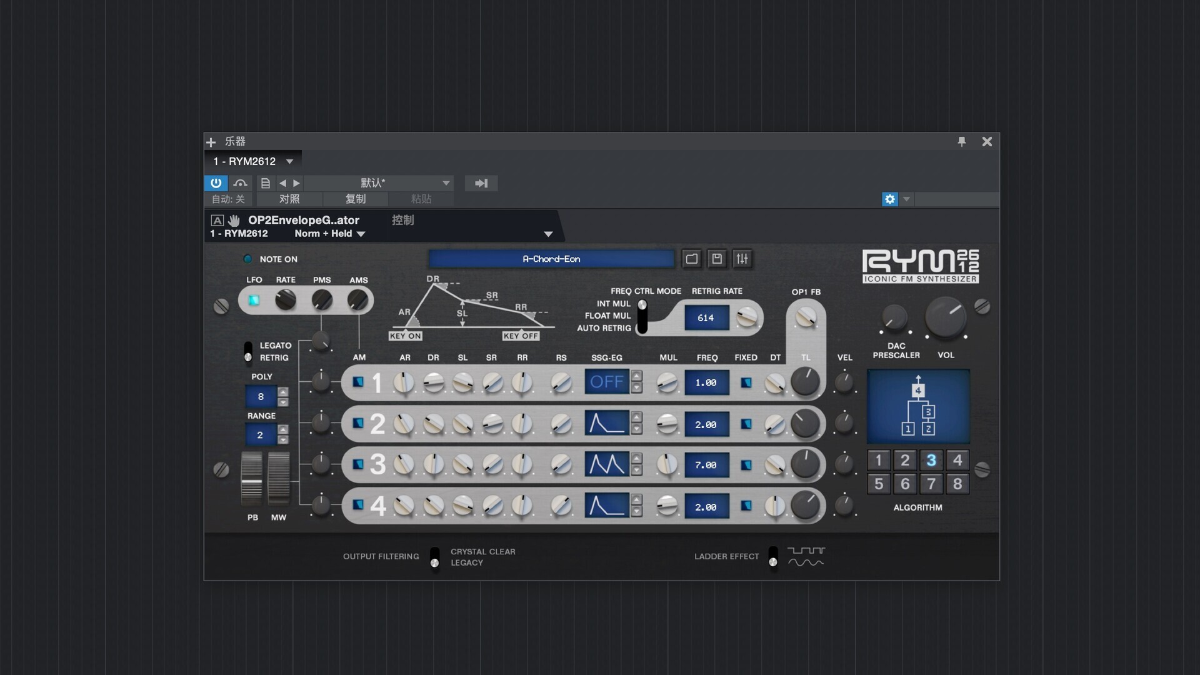Toggle the LFO enable light
The image size is (1200, 675).
pos(254,301)
